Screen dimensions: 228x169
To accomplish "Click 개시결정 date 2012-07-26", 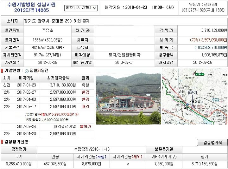I will [202, 62].
